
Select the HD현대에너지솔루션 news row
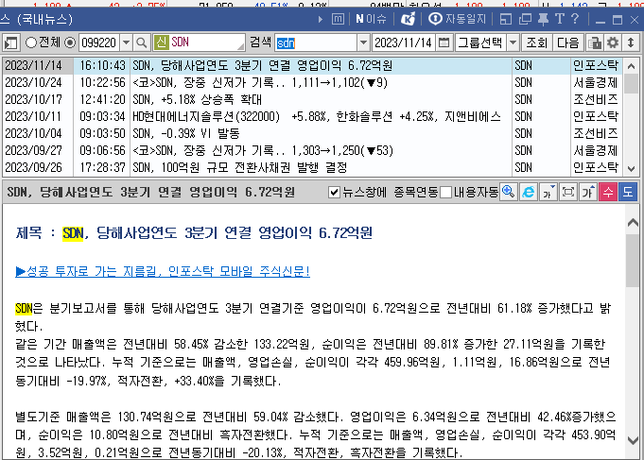tap(312, 116)
